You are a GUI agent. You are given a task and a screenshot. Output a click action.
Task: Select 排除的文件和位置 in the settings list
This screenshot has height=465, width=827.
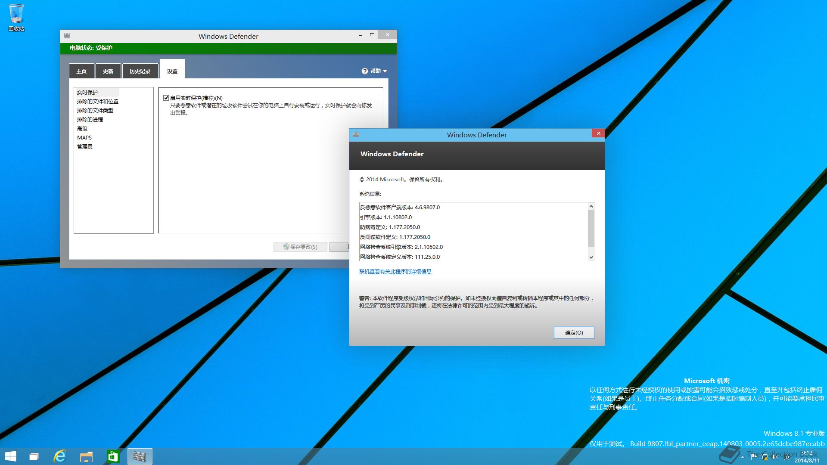click(98, 101)
